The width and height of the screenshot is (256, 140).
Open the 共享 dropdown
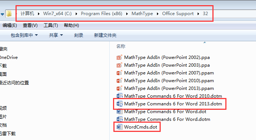pyautogui.click(x=56, y=35)
